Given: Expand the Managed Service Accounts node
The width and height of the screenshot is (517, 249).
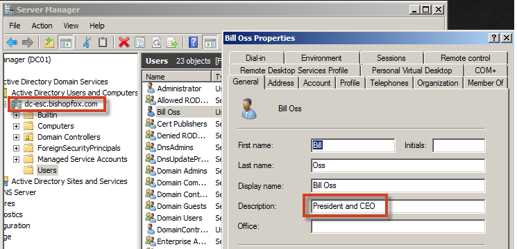Looking at the screenshot, I should tap(16, 159).
